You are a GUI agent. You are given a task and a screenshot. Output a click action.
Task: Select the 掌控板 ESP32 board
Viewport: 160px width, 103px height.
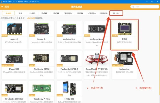[125, 35]
